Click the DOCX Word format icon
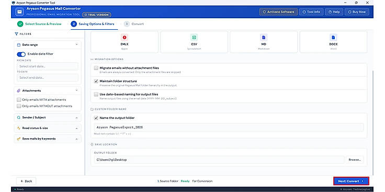Viewport: 385px width, 192px height. (333, 38)
